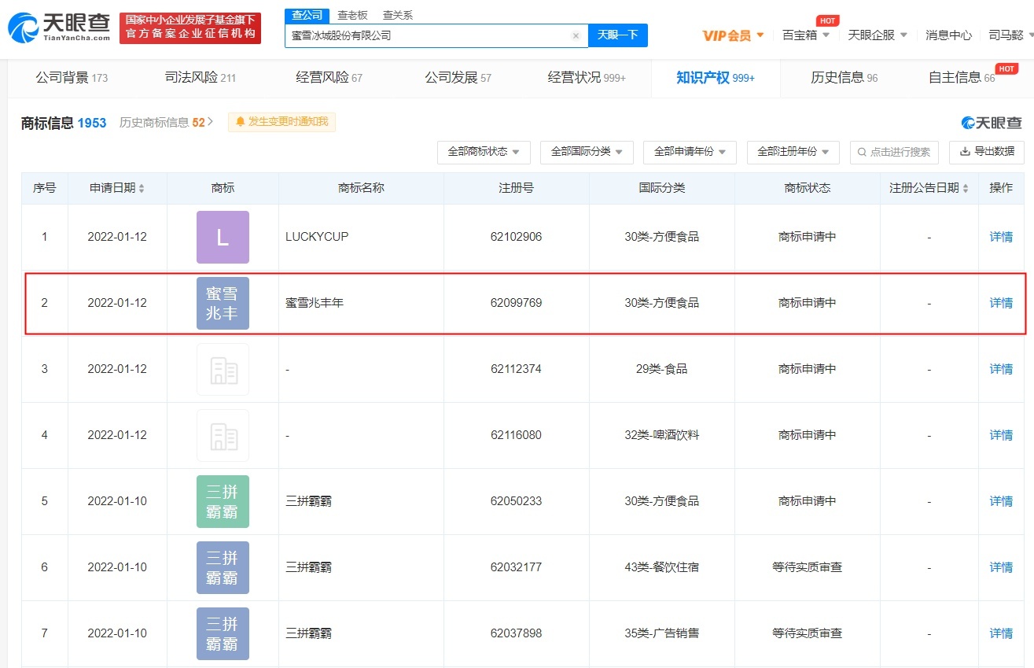
Task: Open the 全部申请年份 dropdown
Action: [x=690, y=152]
